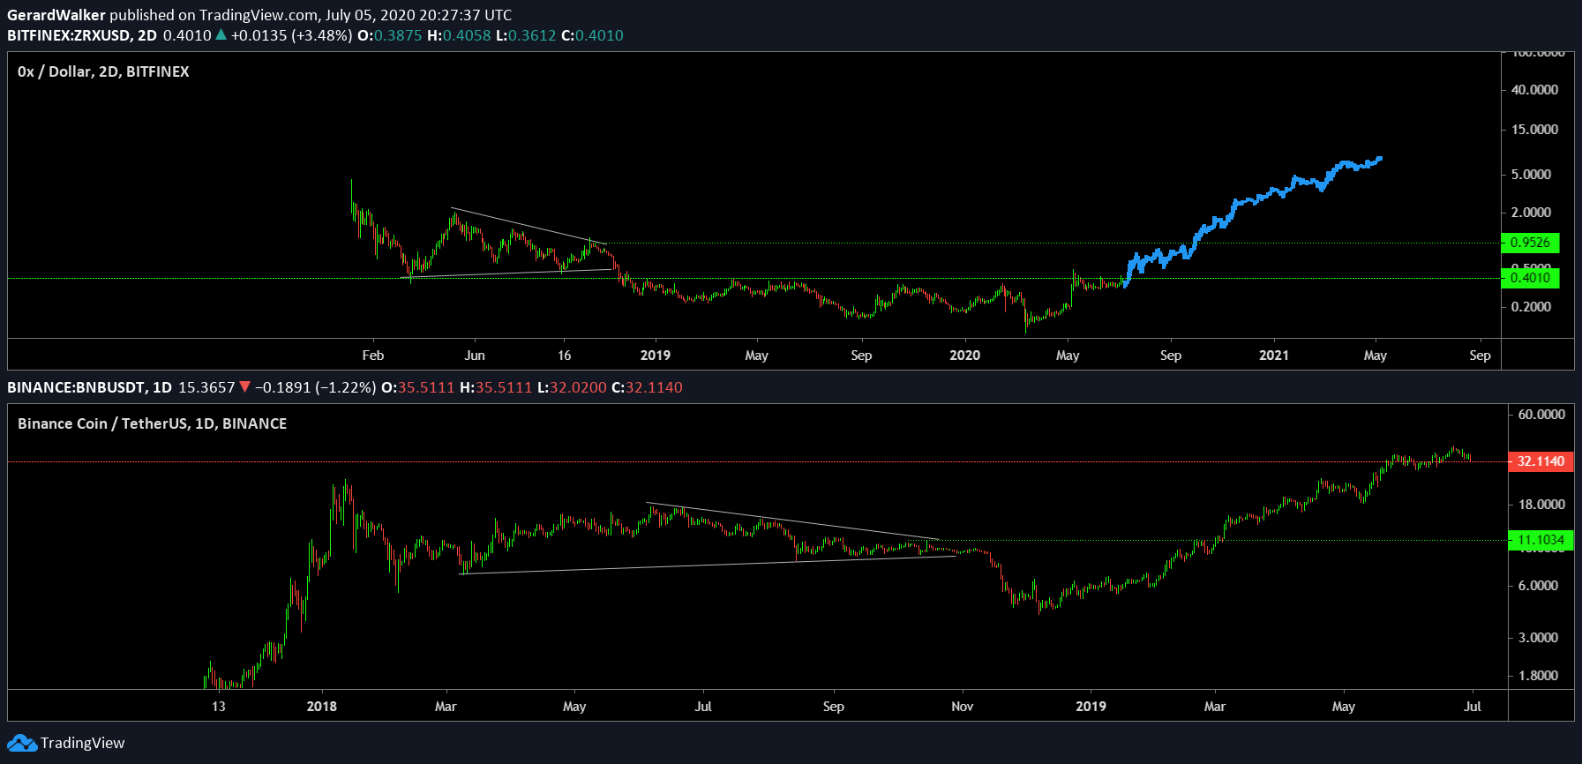Click the 13 label on the Binance Coin axis
The width and height of the screenshot is (1582, 764).
tap(219, 707)
